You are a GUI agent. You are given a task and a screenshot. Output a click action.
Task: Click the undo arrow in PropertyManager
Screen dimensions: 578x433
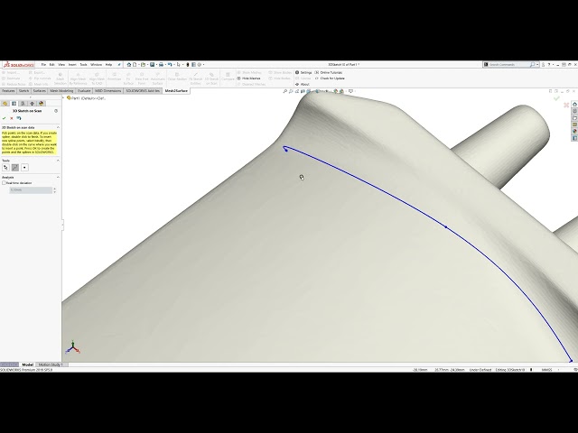19,118
